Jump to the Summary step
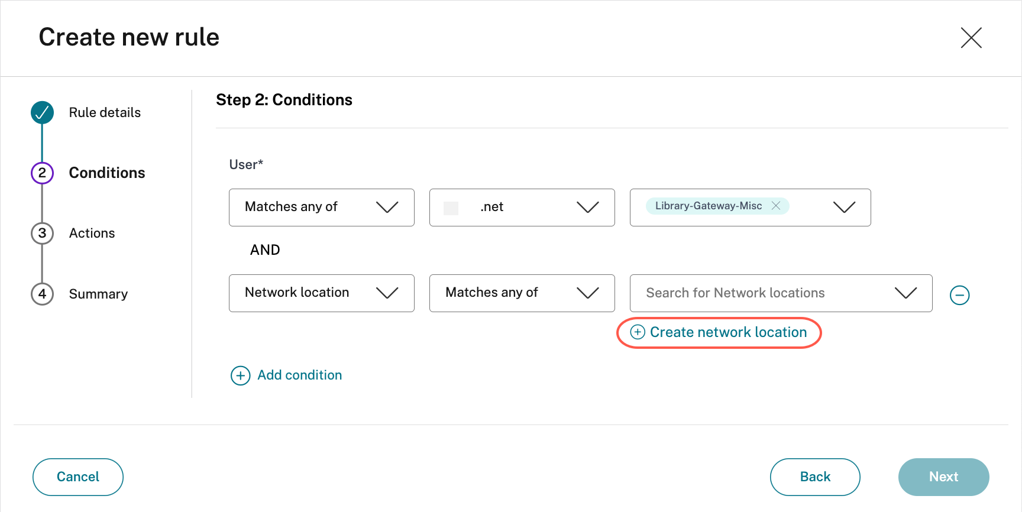Image resolution: width=1022 pixels, height=512 pixels. pos(98,294)
